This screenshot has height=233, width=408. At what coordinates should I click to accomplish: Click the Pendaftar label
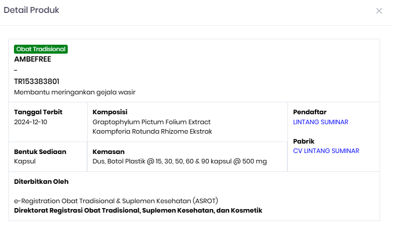coord(310,112)
